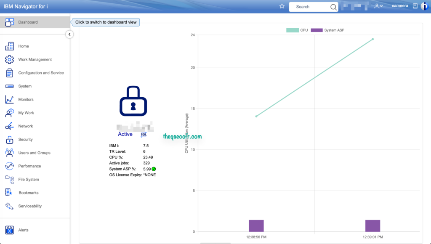Click the CPU data point at 12:38:56 PM
Screen dimensions: 431x244
click(256, 116)
